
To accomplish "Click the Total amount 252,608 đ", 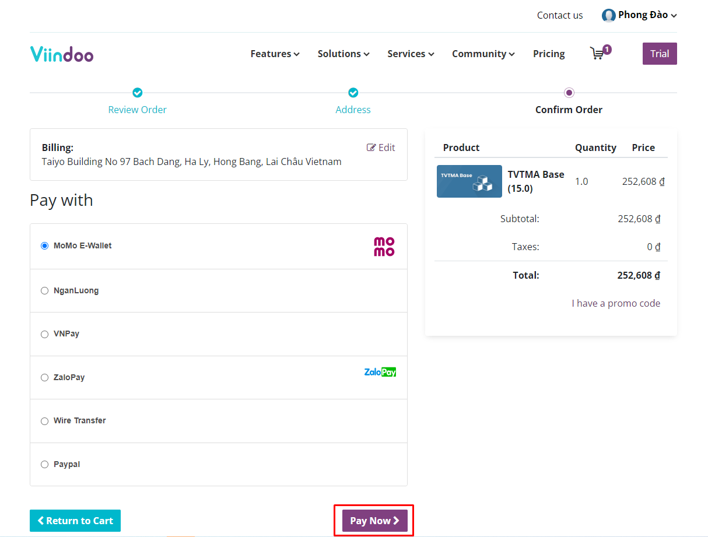I will (639, 275).
